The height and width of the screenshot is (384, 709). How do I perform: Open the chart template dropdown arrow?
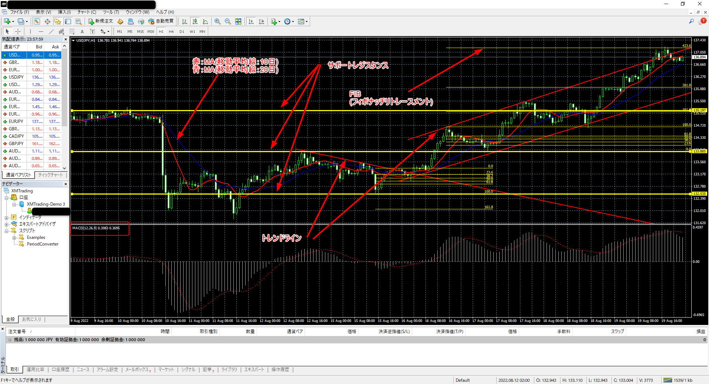point(306,21)
